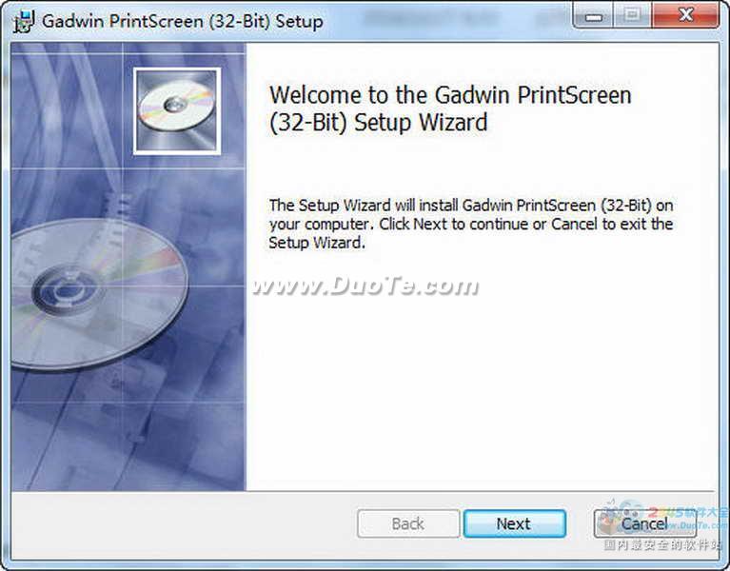The width and height of the screenshot is (730, 571).
Task: Click the Next button to continue setup
Action: pyautogui.click(x=515, y=523)
